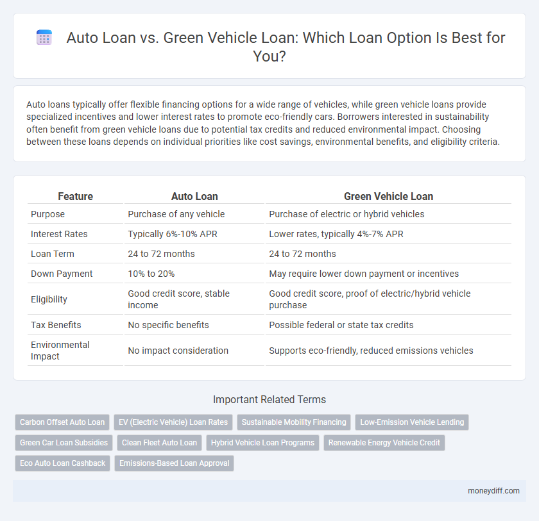Viewport: 539px width, 521px height.
Task: Select 'proof of electric/hybrid vehicle purchase' cell
Action: [388, 299]
